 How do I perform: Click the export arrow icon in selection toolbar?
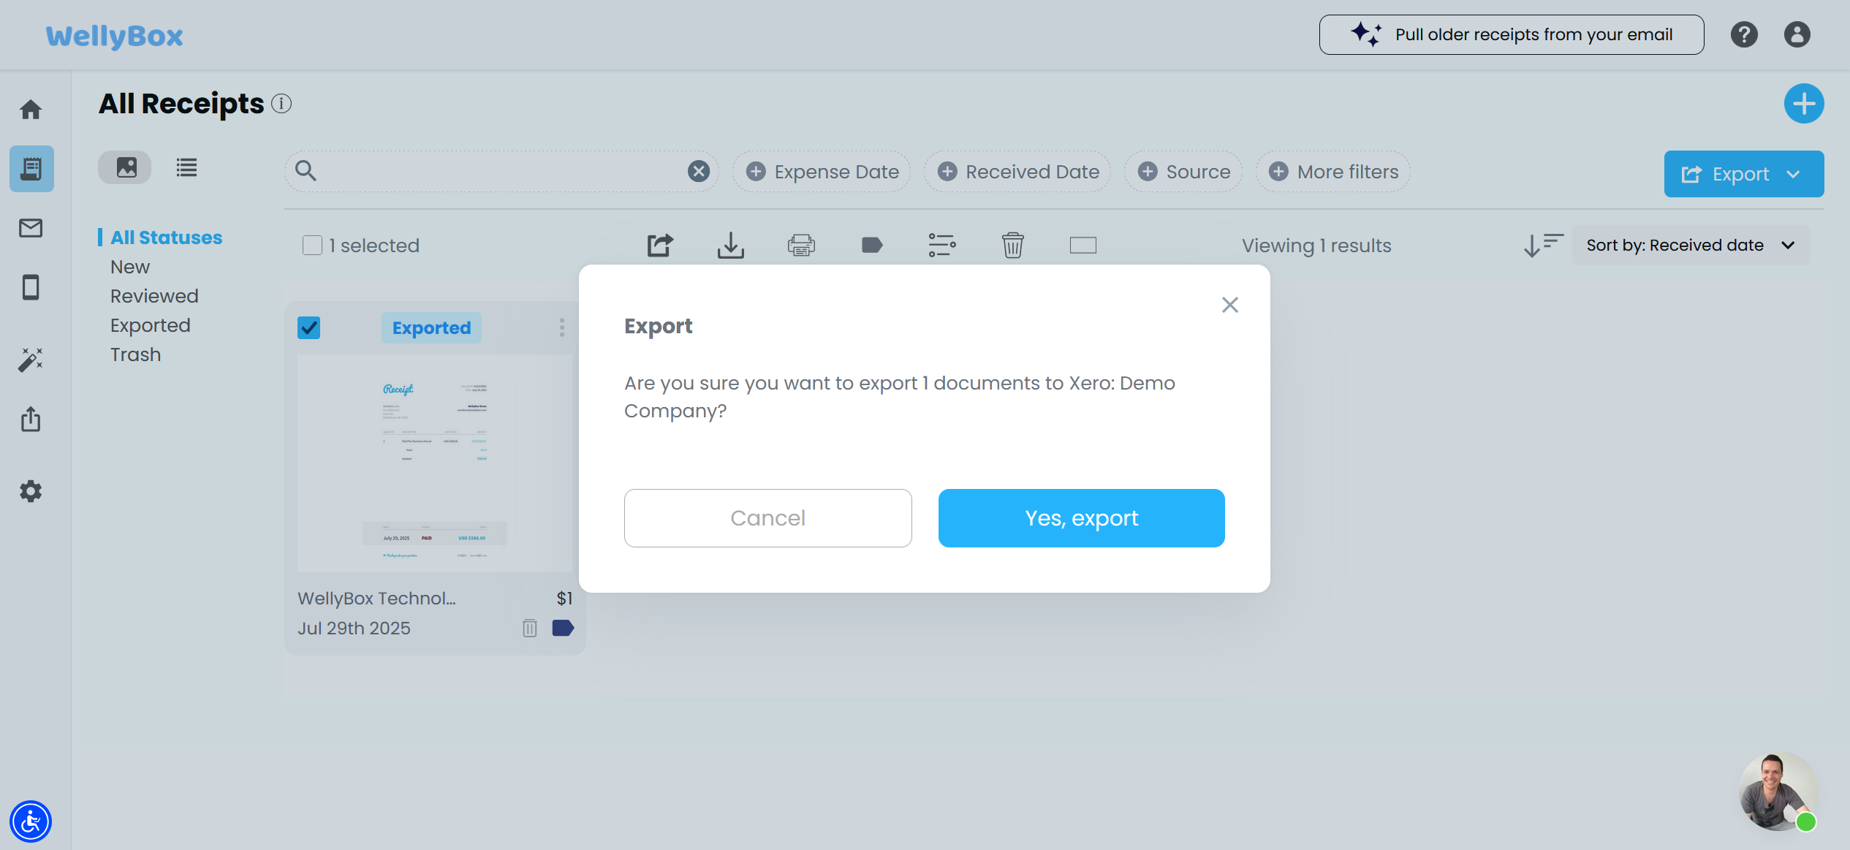(660, 245)
